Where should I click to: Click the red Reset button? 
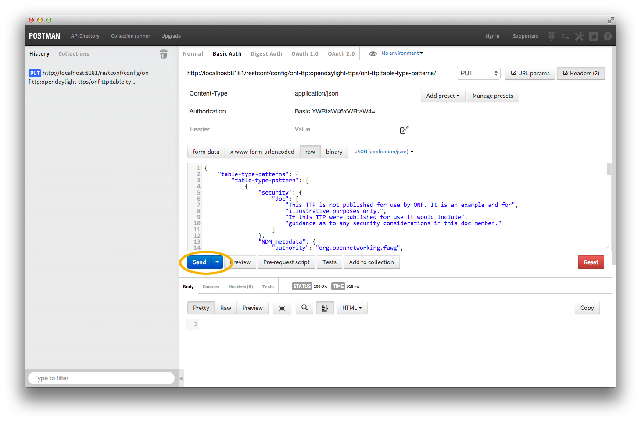pos(591,262)
